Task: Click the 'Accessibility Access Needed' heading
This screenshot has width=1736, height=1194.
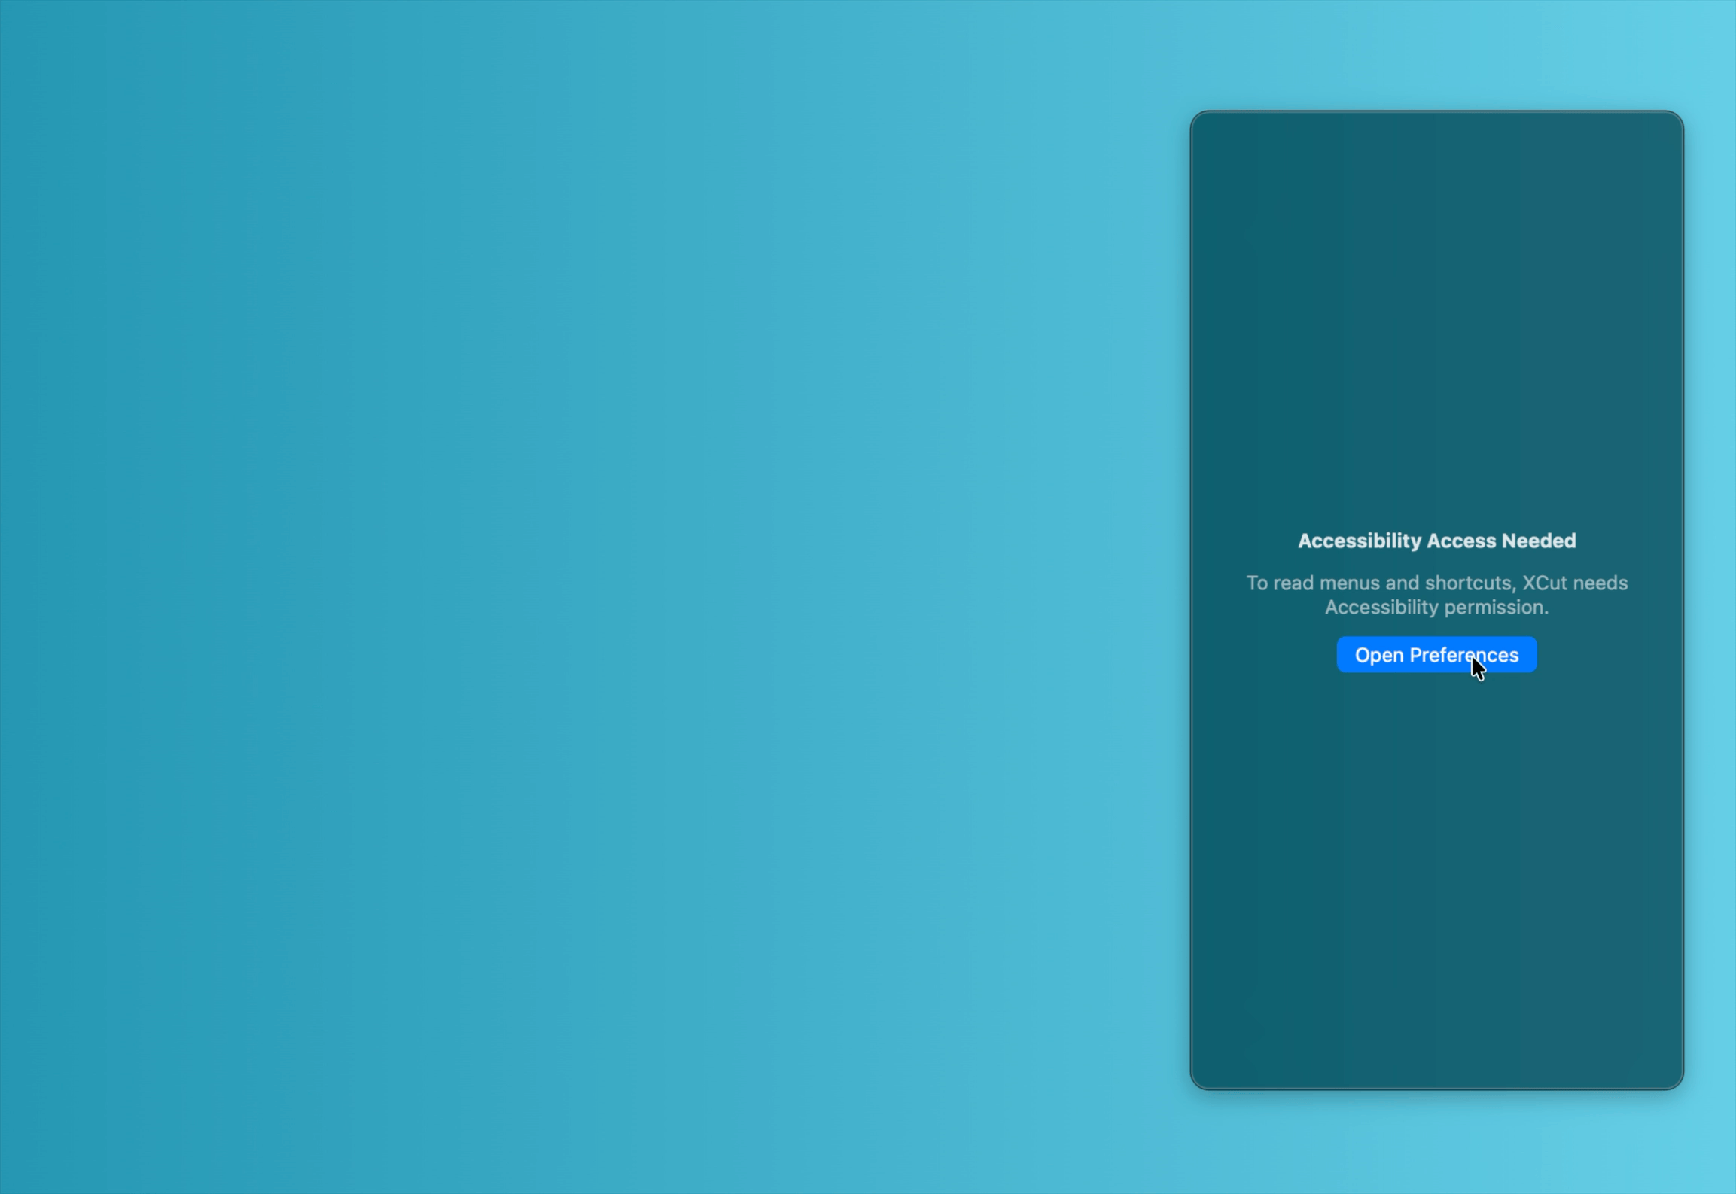Action: pos(1436,541)
